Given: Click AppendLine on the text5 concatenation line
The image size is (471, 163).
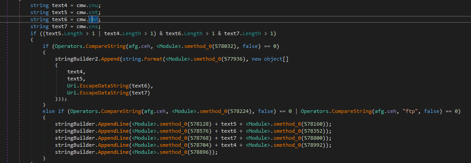Looking at the screenshot, I should (113, 124).
